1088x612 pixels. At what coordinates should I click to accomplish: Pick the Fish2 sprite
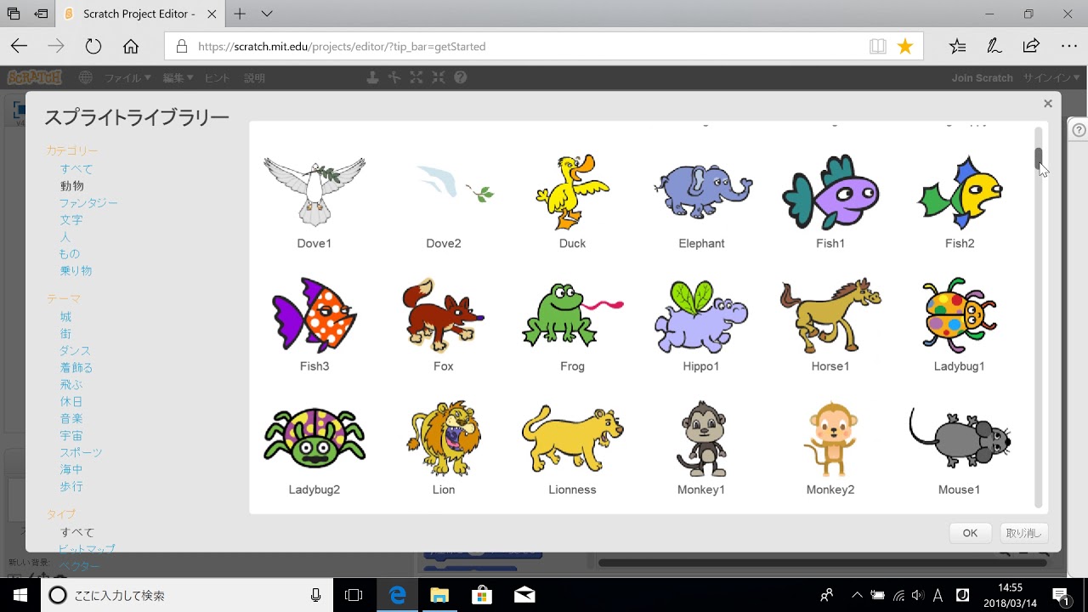point(960,192)
